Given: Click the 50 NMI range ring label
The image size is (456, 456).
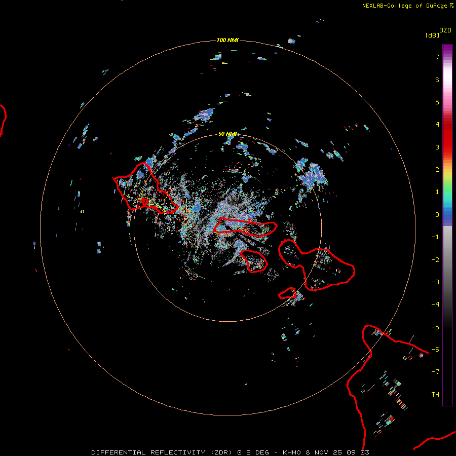Looking at the screenshot, I should click(x=227, y=134).
